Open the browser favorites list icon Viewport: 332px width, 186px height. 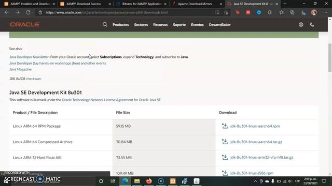click(281, 12)
